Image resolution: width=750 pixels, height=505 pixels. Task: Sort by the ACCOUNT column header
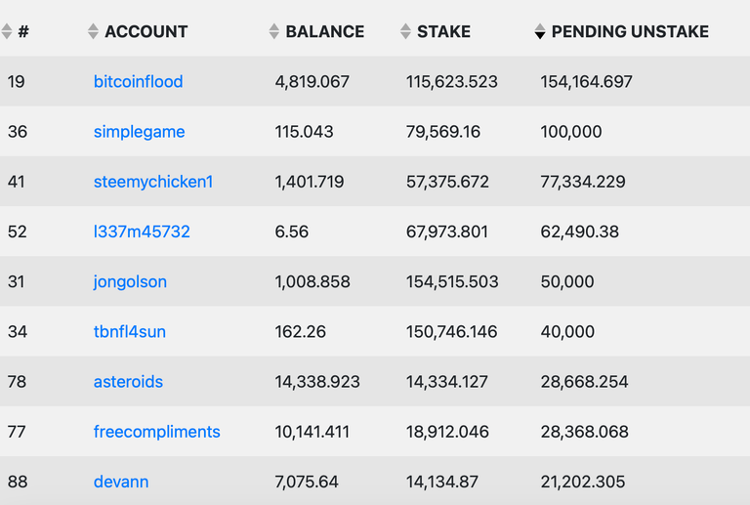[146, 31]
